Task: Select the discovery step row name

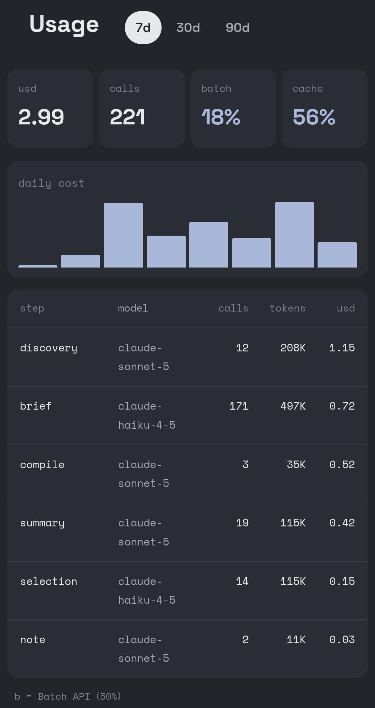Action: coord(49,348)
